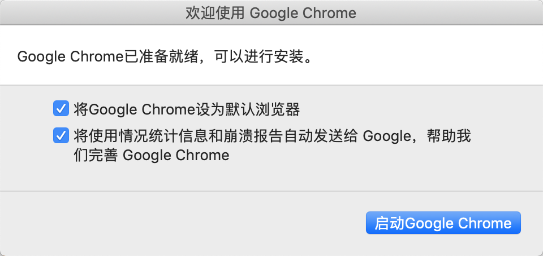Click the empty gray area left of the 启动Google Chrome button
Screen dimensions: 543x256
point(198,223)
